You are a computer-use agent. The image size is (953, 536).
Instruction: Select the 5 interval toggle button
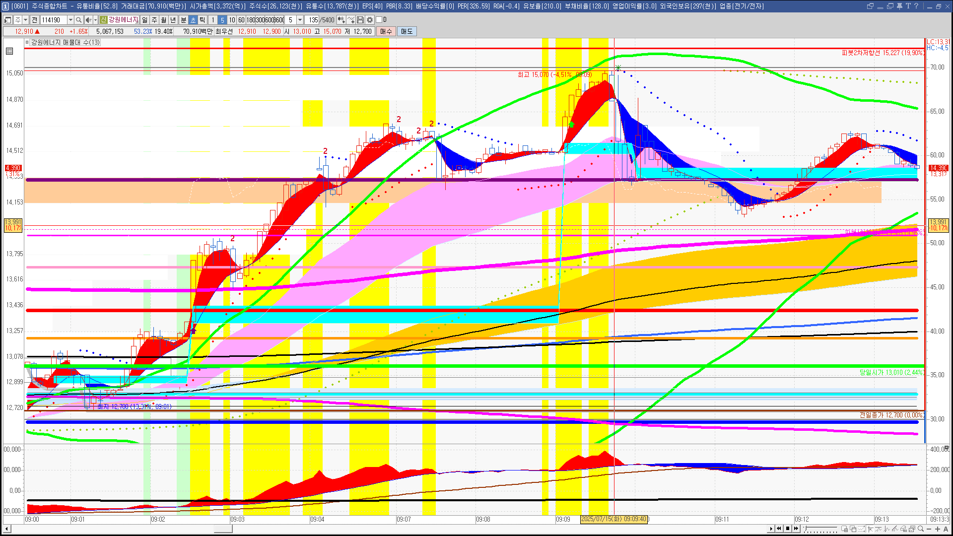tap(222, 20)
